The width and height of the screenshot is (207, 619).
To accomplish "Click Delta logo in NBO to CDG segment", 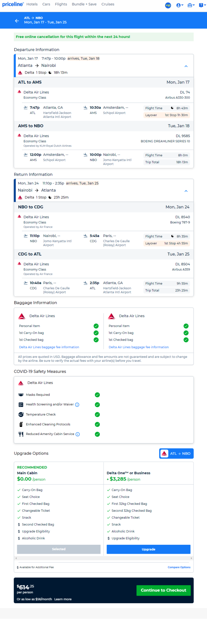I will click(x=19, y=216).
